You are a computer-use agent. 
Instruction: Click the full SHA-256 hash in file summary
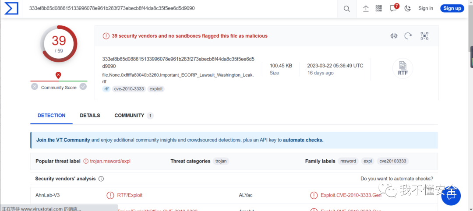(178, 63)
